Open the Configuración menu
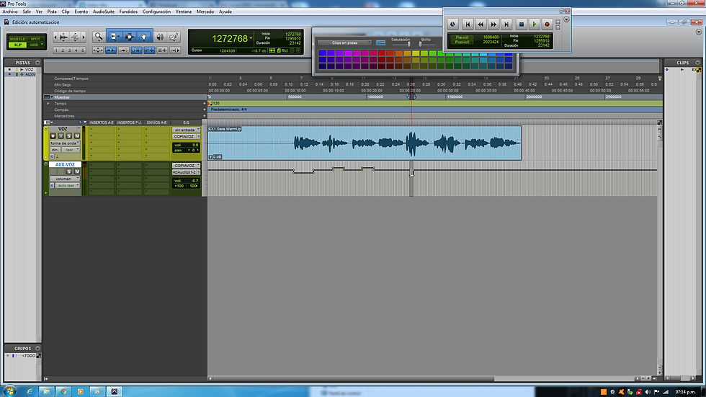 pyautogui.click(x=157, y=12)
